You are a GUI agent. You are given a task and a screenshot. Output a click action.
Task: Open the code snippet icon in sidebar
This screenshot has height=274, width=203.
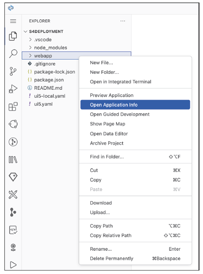[13, 230]
